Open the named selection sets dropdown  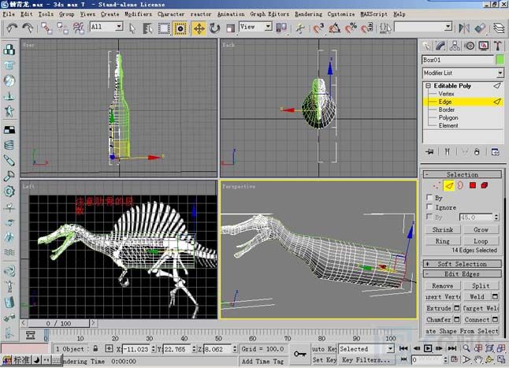[448, 27]
